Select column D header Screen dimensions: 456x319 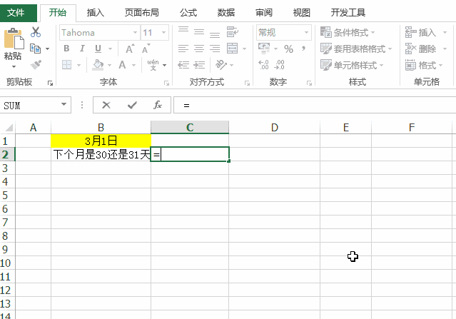click(275, 127)
